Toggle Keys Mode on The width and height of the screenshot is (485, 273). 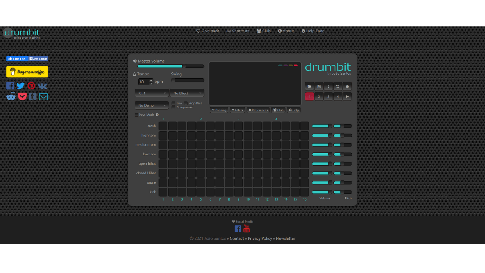[x=136, y=115]
